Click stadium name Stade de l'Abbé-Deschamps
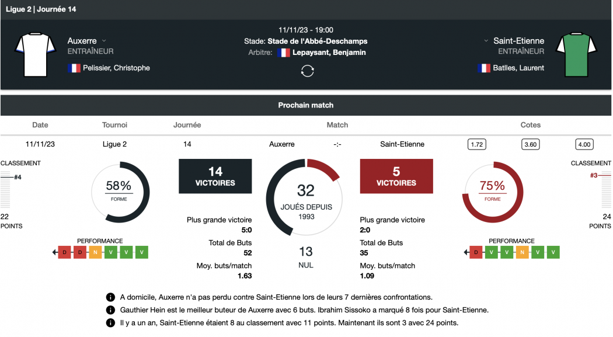Screen dimensions: 613x337 (318, 41)
